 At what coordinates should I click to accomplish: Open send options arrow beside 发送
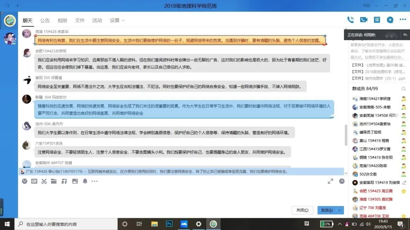click(x=340, y=210)
